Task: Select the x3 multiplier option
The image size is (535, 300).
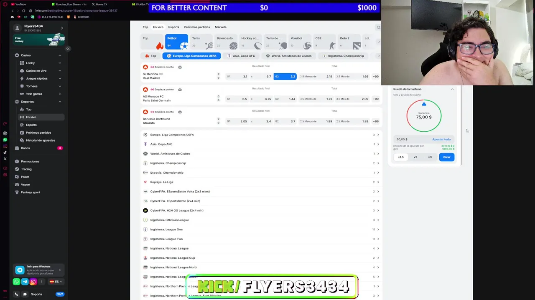Action: click(430, 157)
